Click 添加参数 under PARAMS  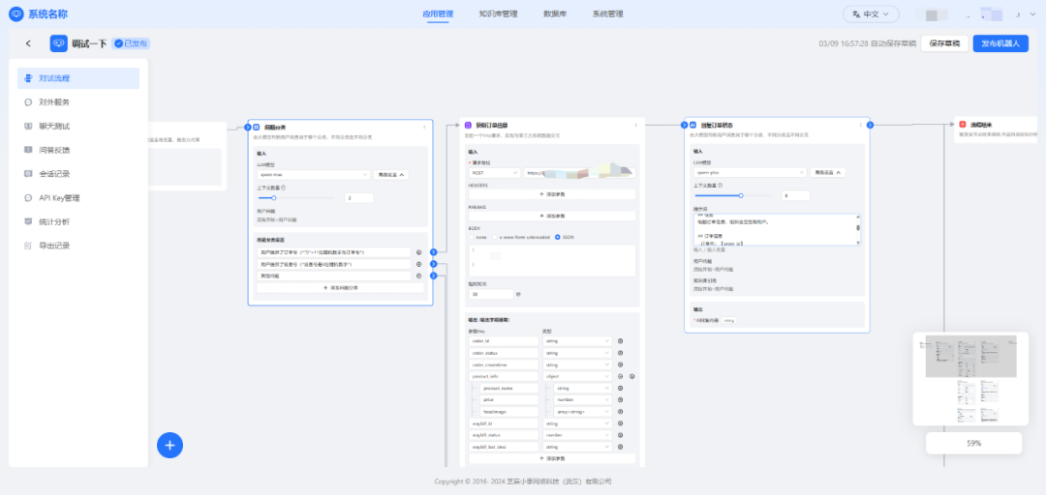[x=552, y=216]
